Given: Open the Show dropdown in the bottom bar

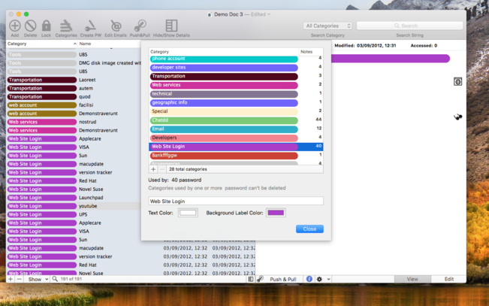Looking at the screenshot, I should coord(38,279).
